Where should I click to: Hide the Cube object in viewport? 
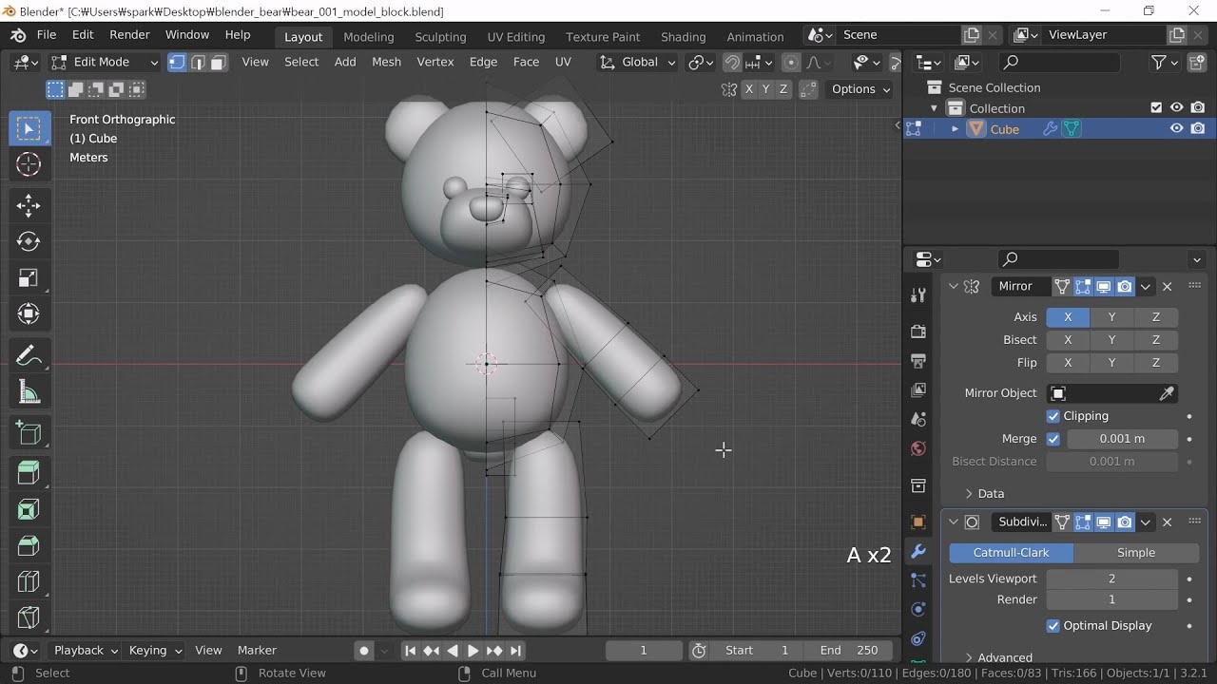click(x=1177, y=128)
